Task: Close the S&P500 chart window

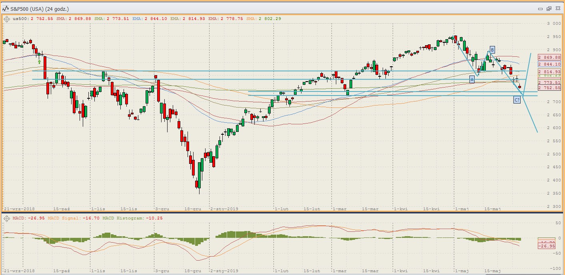Action: (557, 8)
